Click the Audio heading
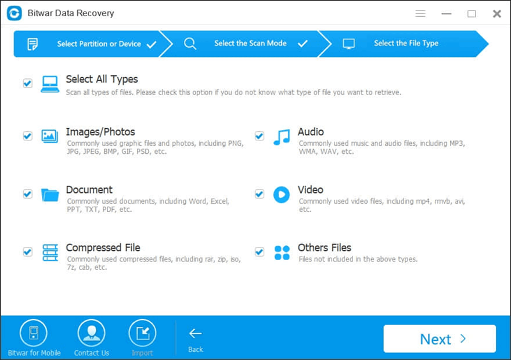This screenshot has height=360, width=511. point(311,132)
